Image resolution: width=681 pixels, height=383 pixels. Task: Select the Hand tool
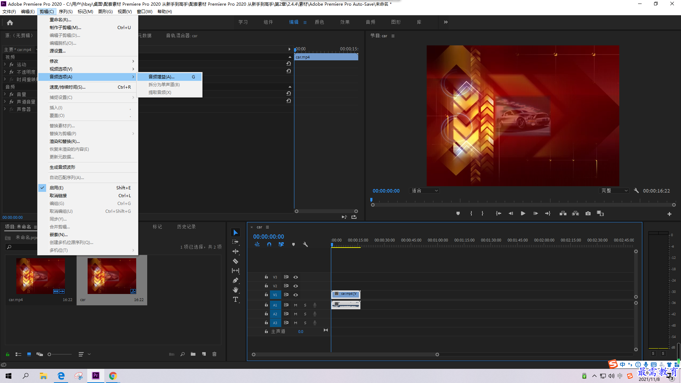pyautogui.click(x=236, y=290)
